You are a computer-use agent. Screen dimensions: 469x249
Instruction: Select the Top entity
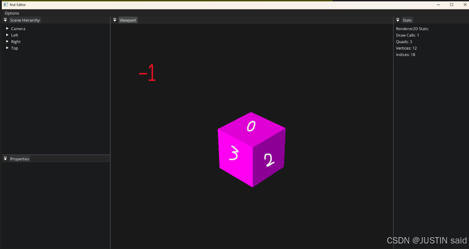(14, 48)
